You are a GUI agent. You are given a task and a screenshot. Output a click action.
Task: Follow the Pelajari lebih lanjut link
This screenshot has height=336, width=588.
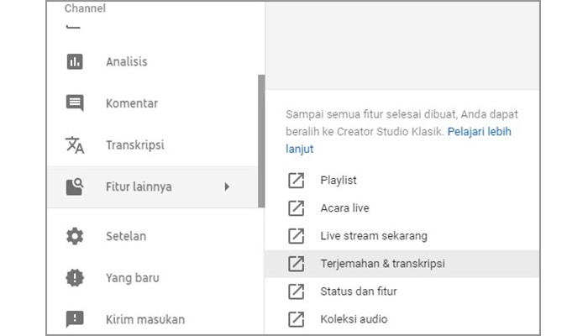click(x=479, y=132)
